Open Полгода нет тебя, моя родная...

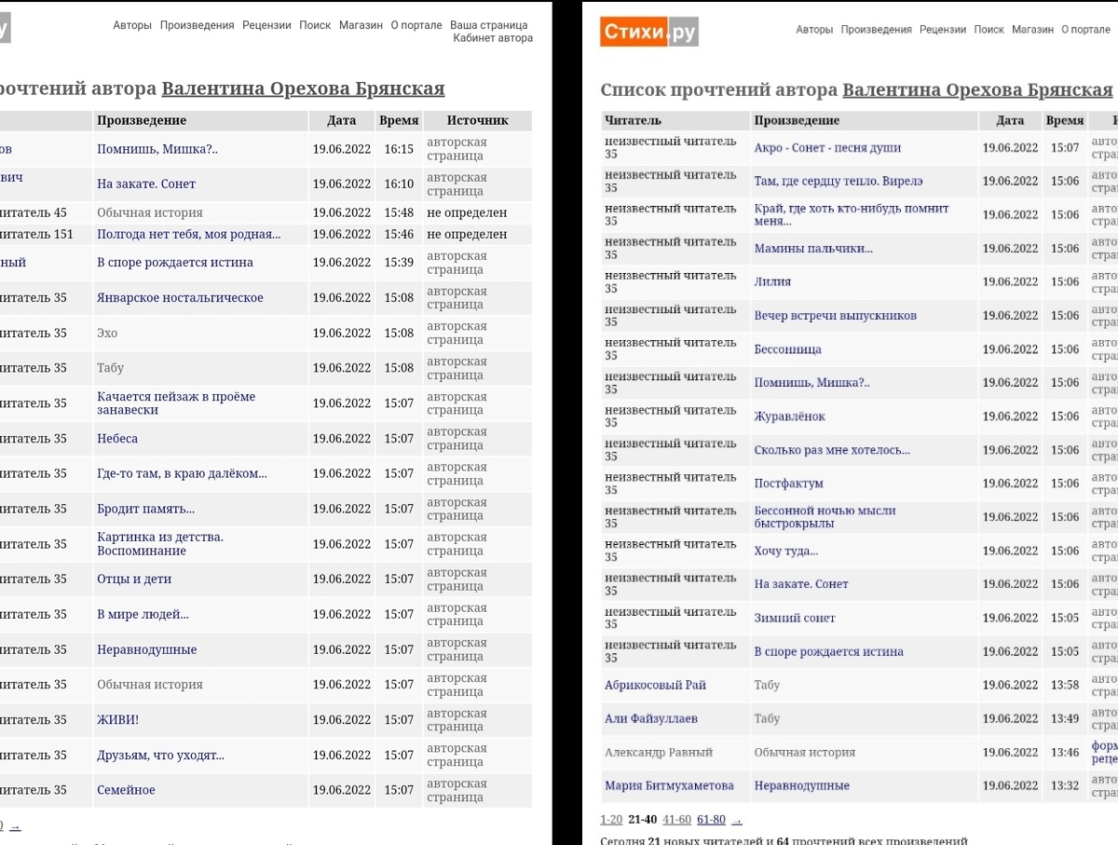188,235
